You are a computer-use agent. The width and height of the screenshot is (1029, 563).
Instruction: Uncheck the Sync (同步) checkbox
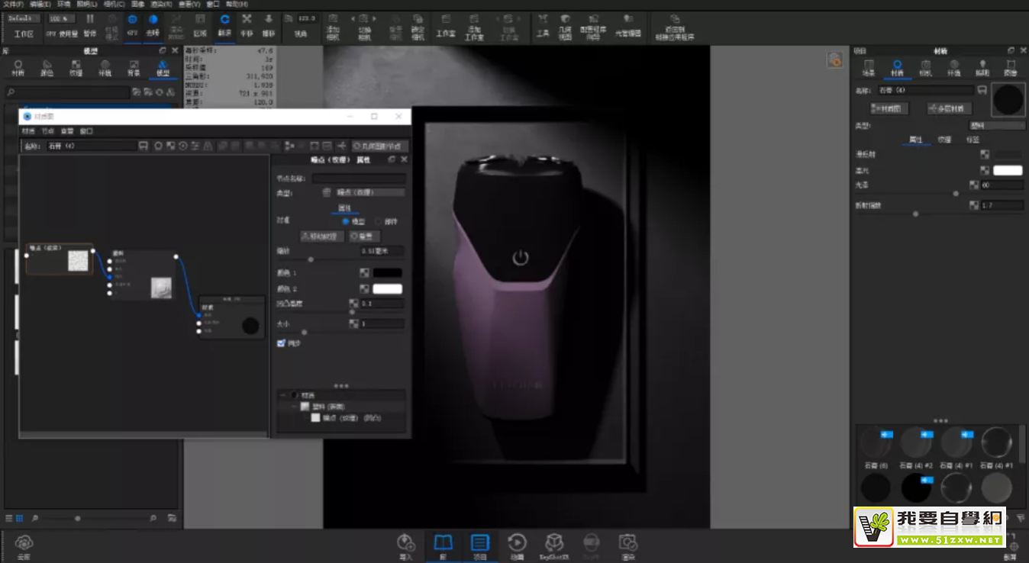point(282,343)
